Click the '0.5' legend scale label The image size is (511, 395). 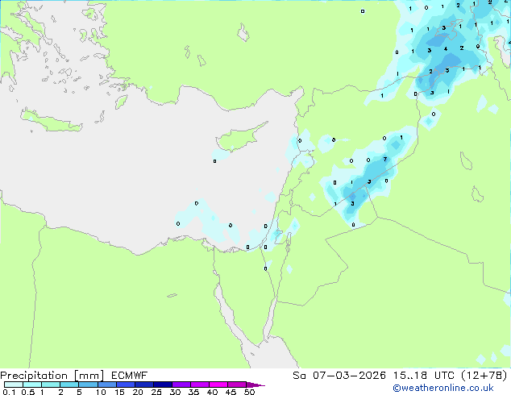pyautogui.click(x=27, y=392)
